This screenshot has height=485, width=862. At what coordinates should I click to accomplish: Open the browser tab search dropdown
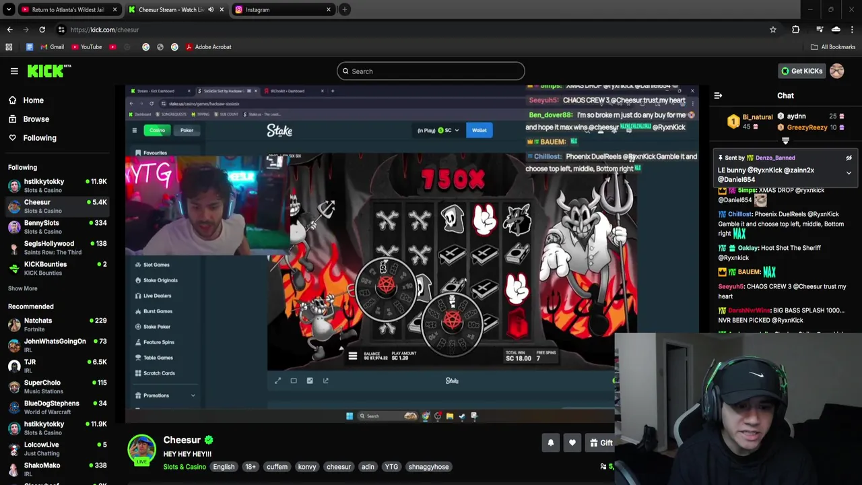pyautogui.click(x=9, y=9)
